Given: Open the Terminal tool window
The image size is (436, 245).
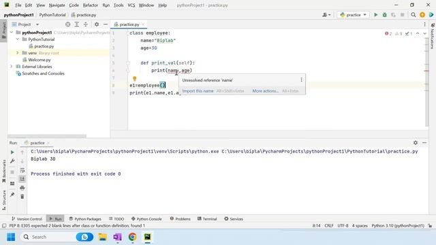Looking at the screenshot, I should [207, 219].
